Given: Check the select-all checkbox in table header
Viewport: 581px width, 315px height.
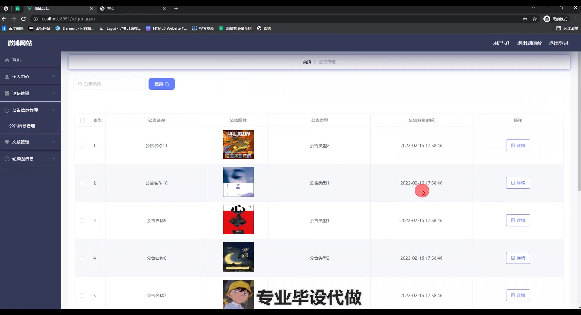Looking at the screenshot, I should coord(83,121).
